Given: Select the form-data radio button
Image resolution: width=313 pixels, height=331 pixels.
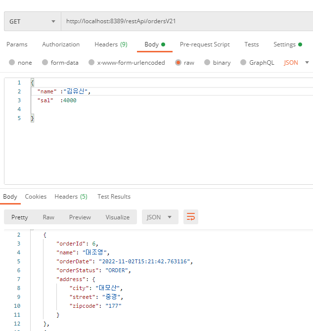Looking at the screenshot, I should pos(45,62).
